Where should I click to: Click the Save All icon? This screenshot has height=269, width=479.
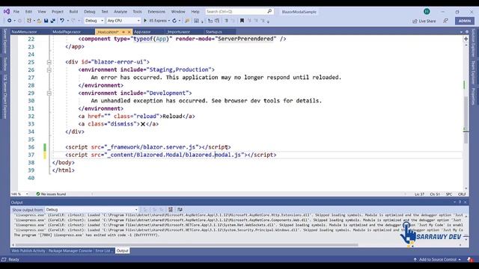click(53, 21)
